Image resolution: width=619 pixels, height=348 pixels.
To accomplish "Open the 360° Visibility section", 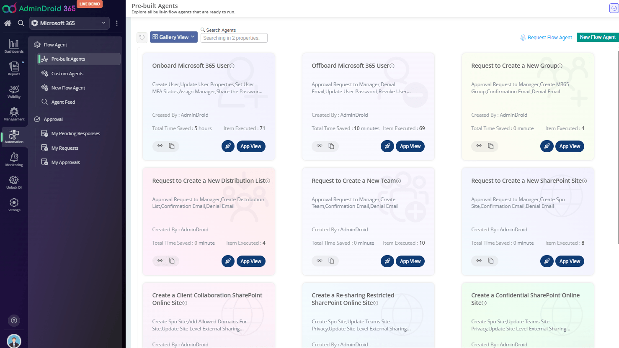I will click(14, 92).
